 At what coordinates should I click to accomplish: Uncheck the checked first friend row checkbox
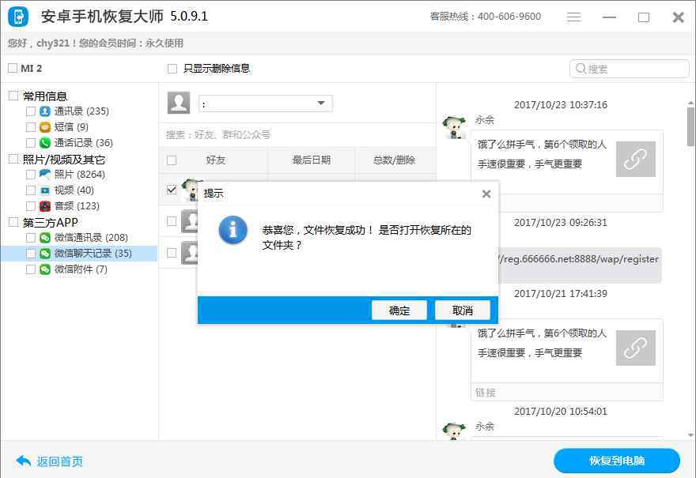pos(172,190)
